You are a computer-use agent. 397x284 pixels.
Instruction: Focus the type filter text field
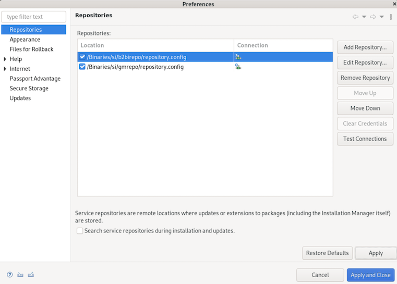[34, 17]
